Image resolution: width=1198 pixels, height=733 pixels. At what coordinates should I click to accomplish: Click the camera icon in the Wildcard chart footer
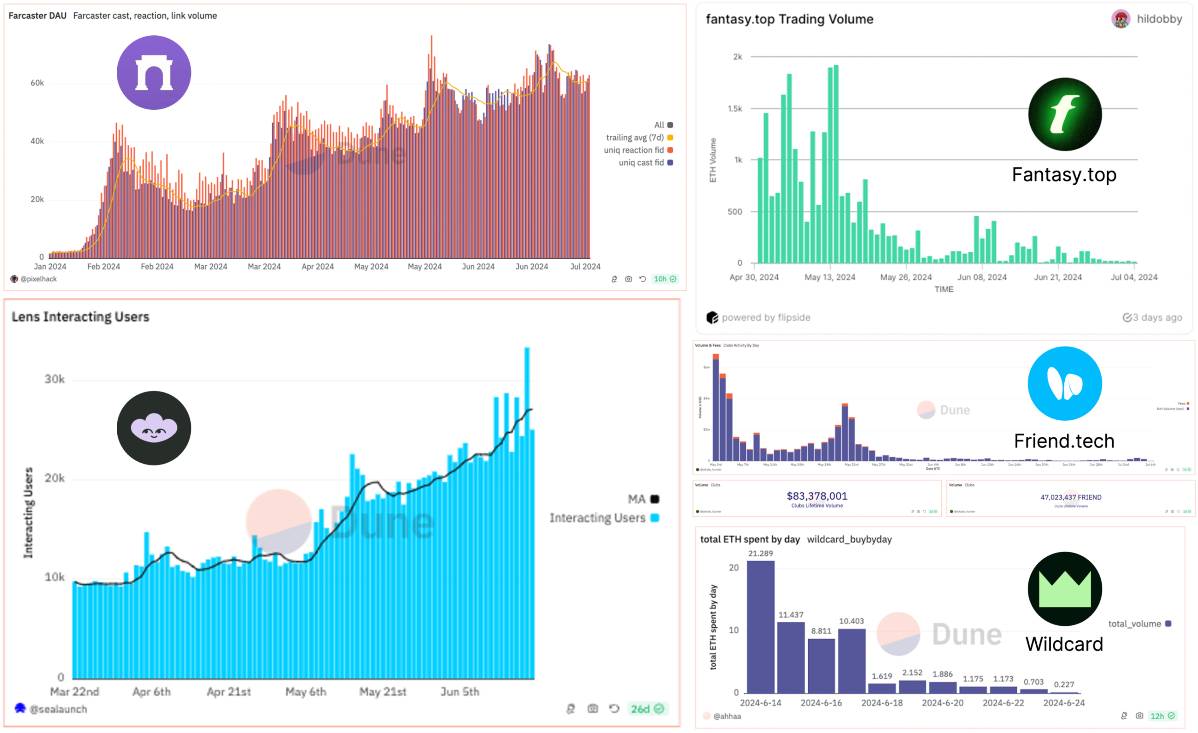click(1139, 715)
